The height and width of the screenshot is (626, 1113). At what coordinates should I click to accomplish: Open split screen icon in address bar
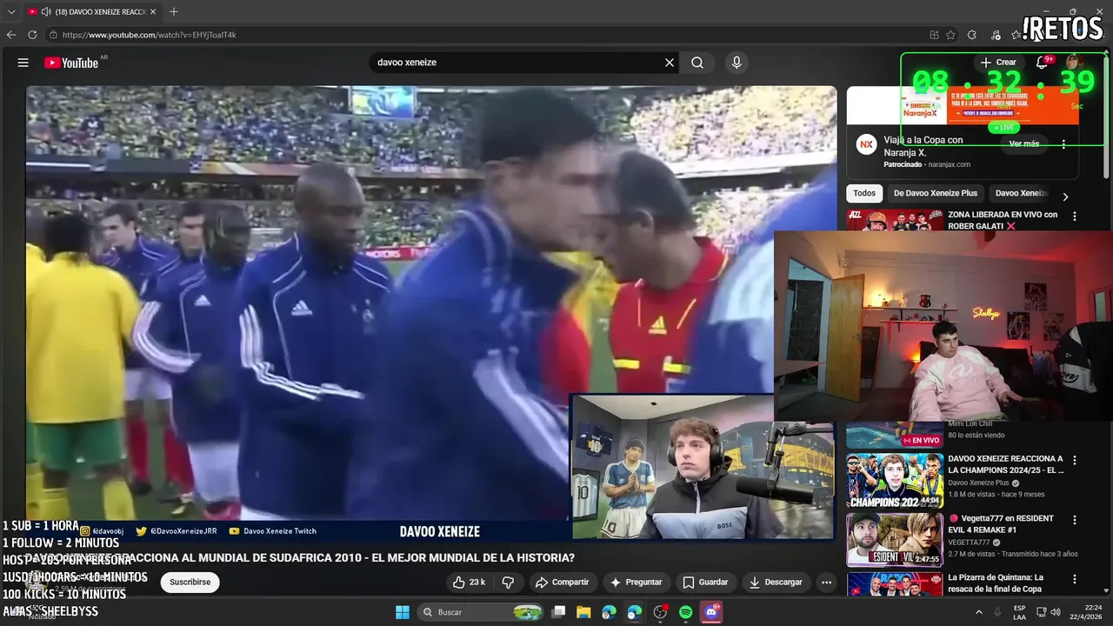coord(934,35)
